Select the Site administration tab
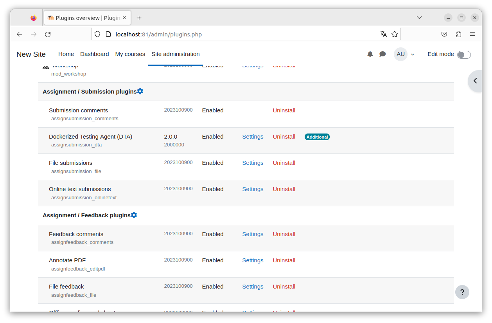The height and width of the screenshot is (323, 492). pyautogui.click(x=176, y=54)
